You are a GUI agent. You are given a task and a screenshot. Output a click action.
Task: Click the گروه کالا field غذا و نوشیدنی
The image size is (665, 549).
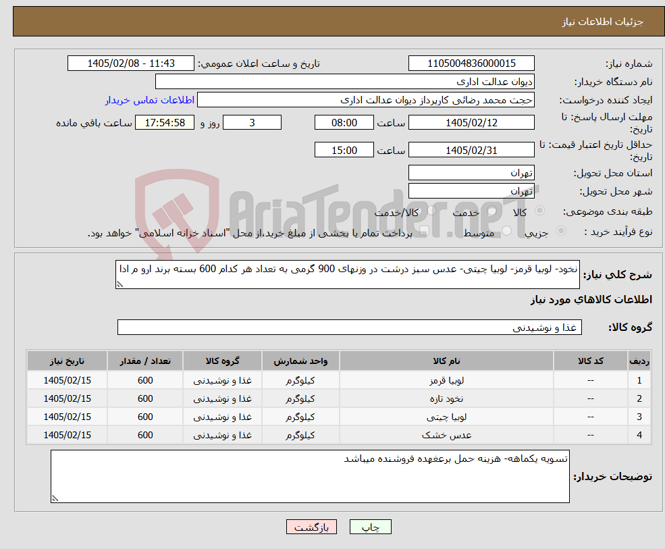click(x=350, y=327)
